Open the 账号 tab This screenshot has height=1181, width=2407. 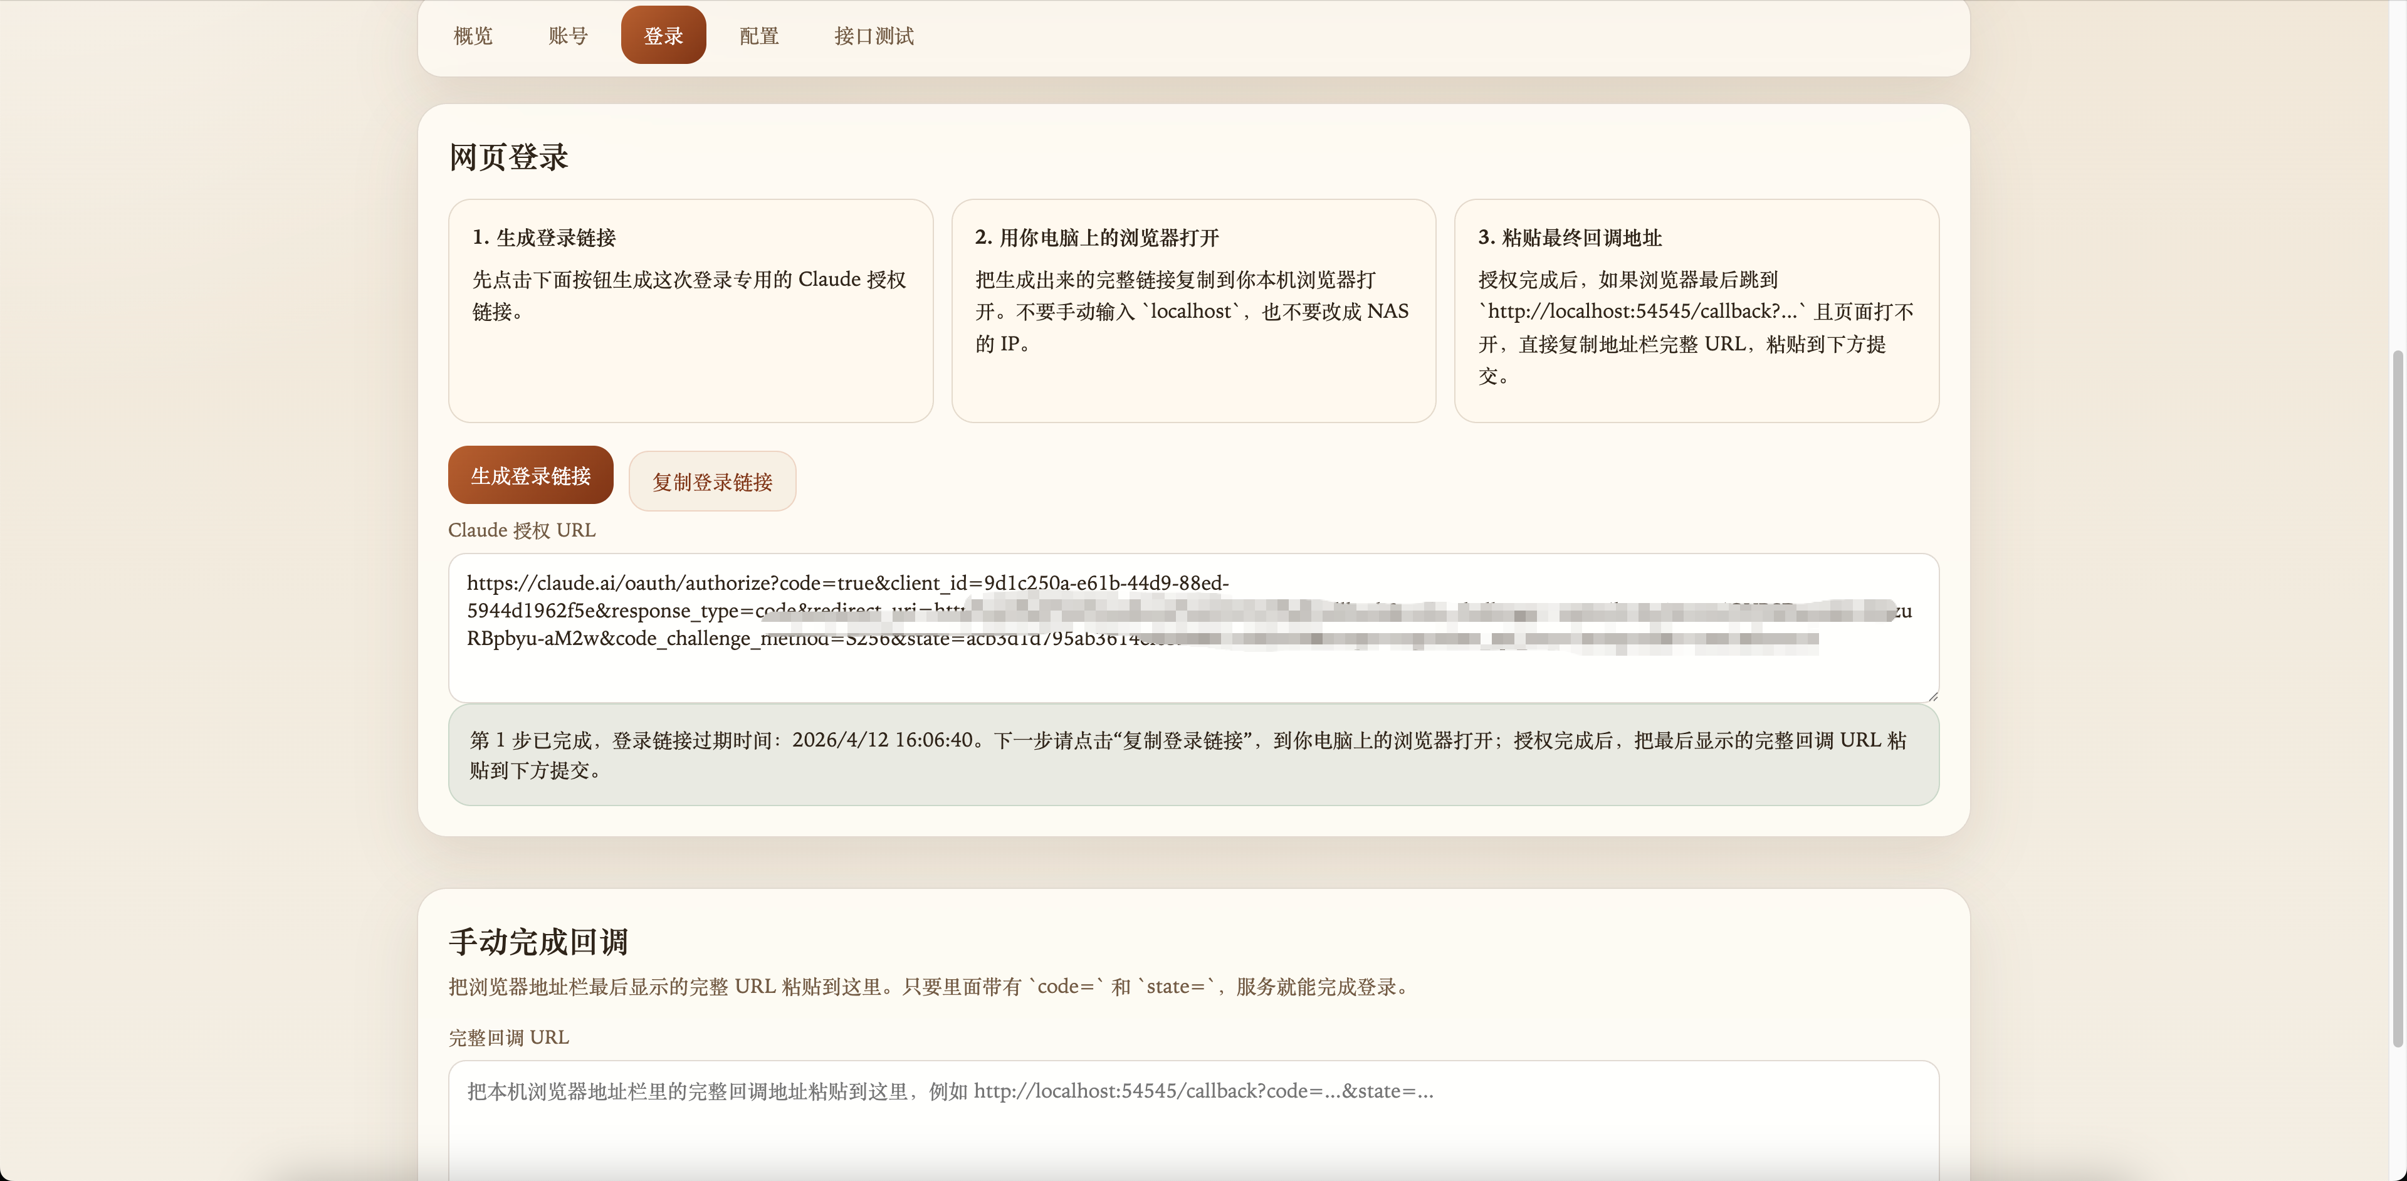568,36
